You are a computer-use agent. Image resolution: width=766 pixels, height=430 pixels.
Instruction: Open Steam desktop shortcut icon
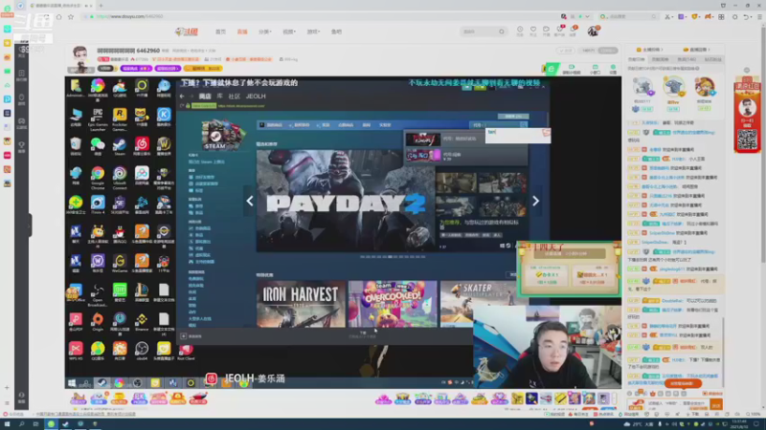(120, 146)
